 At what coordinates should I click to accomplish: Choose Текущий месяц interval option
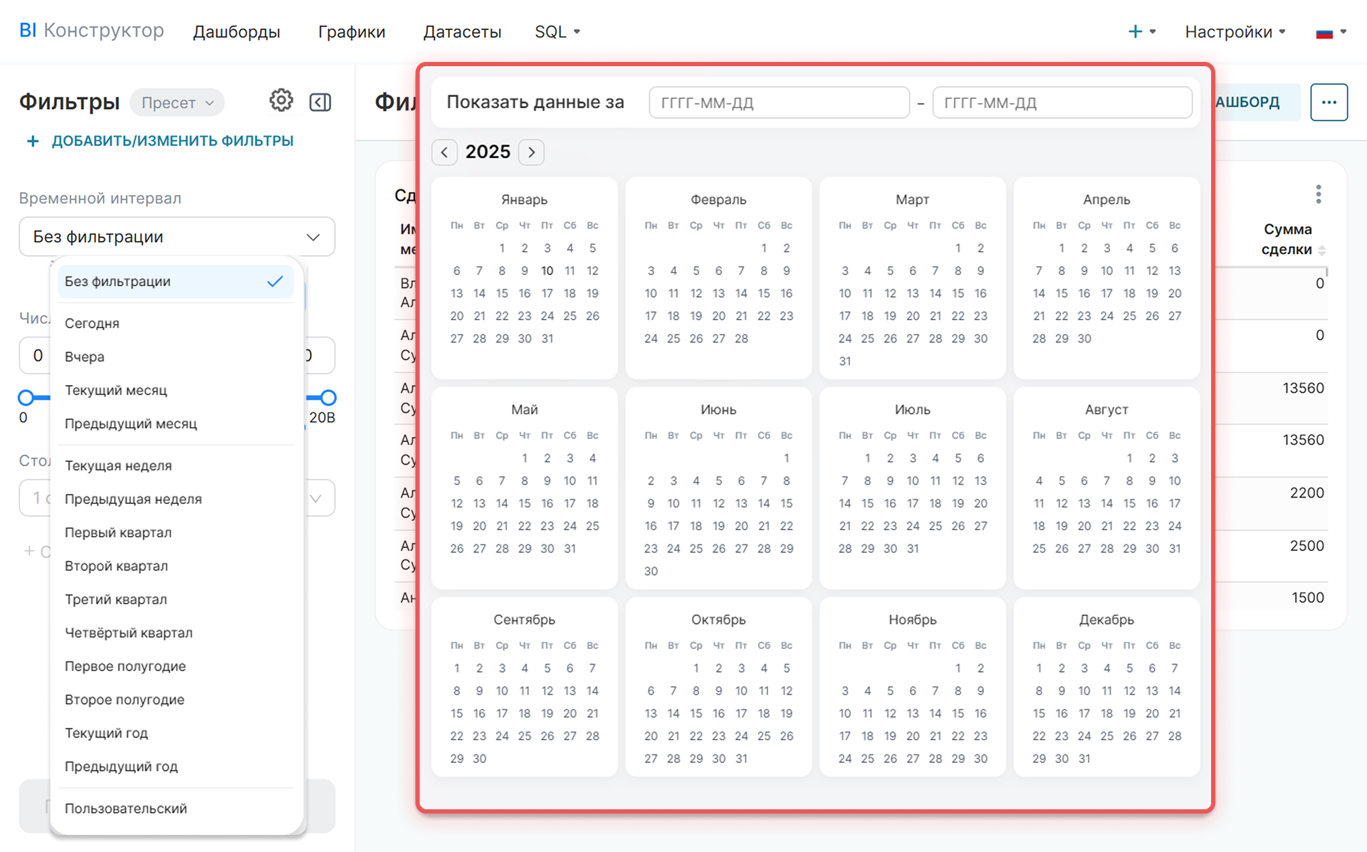[x=116, y=391]
